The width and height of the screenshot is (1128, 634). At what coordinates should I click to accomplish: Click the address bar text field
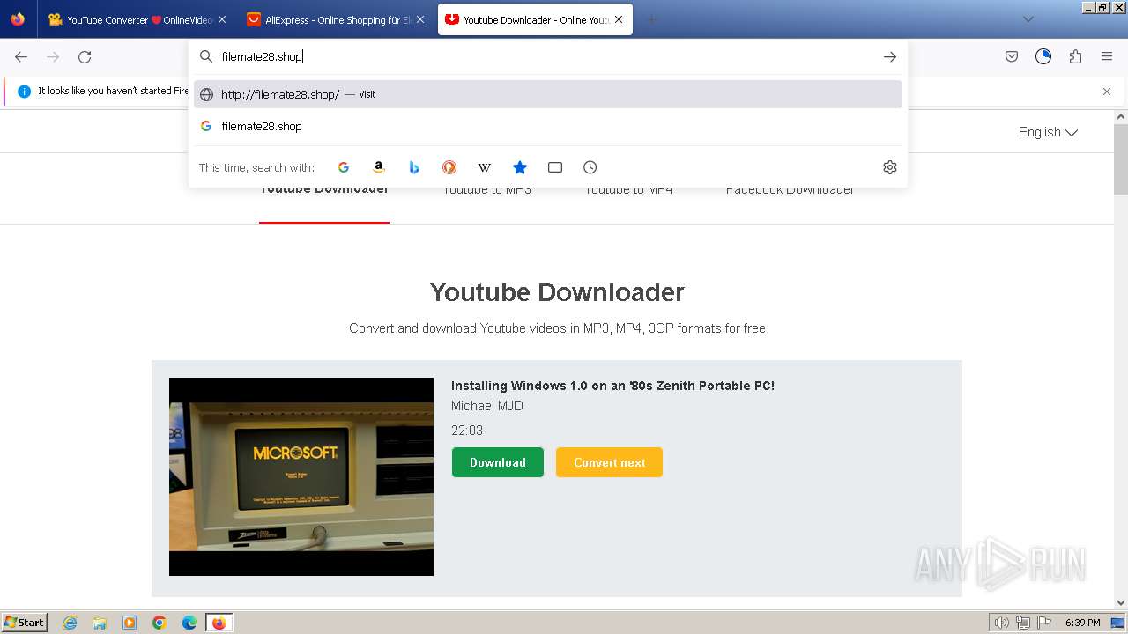pos(546,56)
